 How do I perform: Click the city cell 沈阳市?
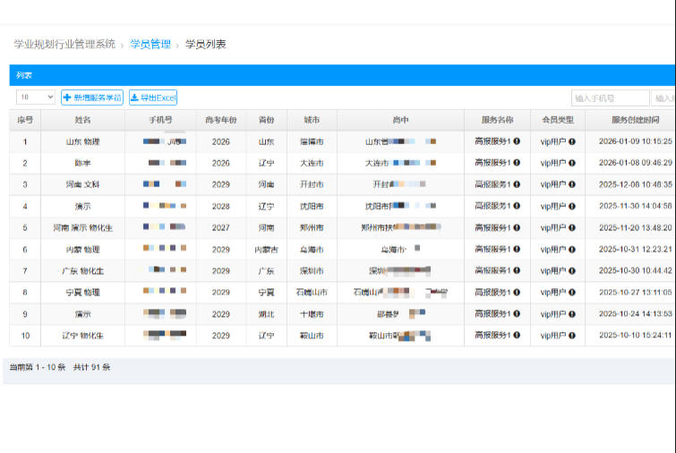coord(312,206)
